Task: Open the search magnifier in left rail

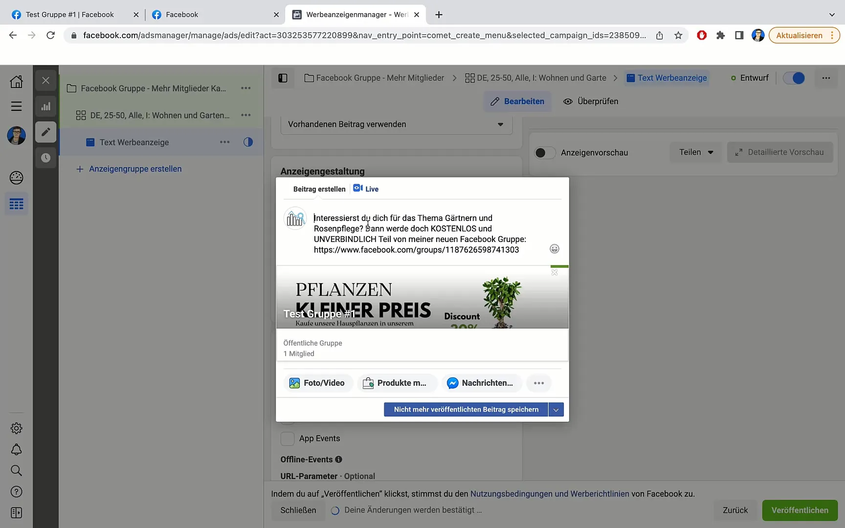Action: click(16, 470)
